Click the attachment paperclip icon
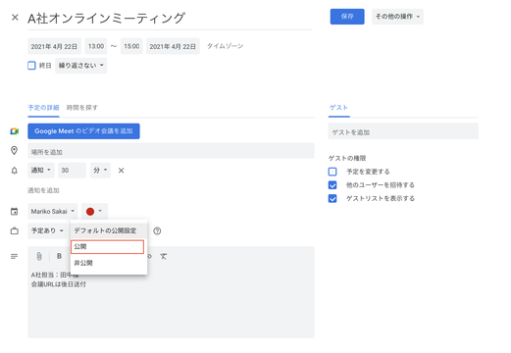511x353 pixels. (x=39, y=256)
